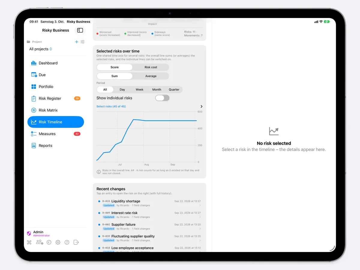Open Risk Register page

tap(55, 98)
